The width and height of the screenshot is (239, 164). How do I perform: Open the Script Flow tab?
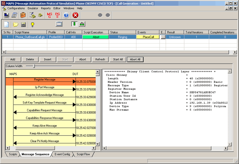[83, 154]
